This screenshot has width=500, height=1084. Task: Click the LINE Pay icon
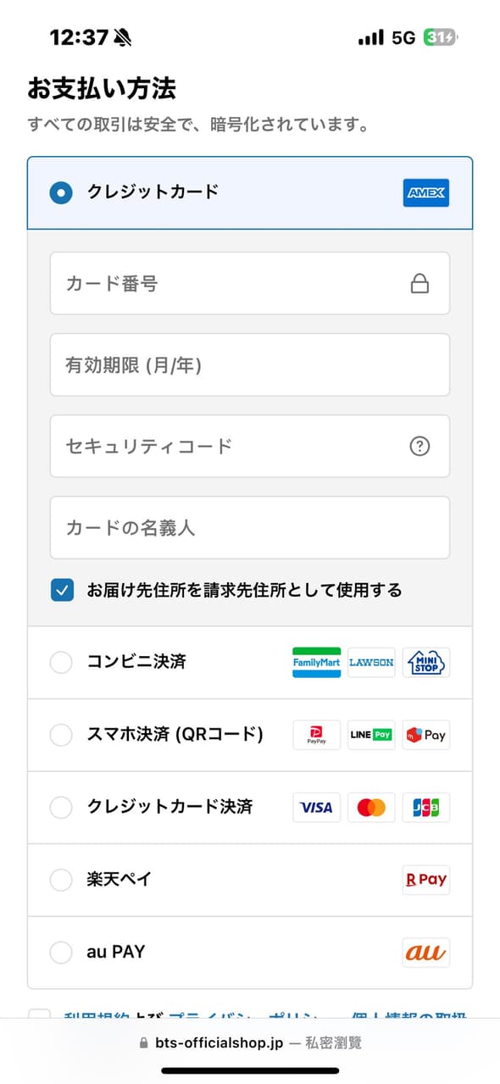[370, 735]
